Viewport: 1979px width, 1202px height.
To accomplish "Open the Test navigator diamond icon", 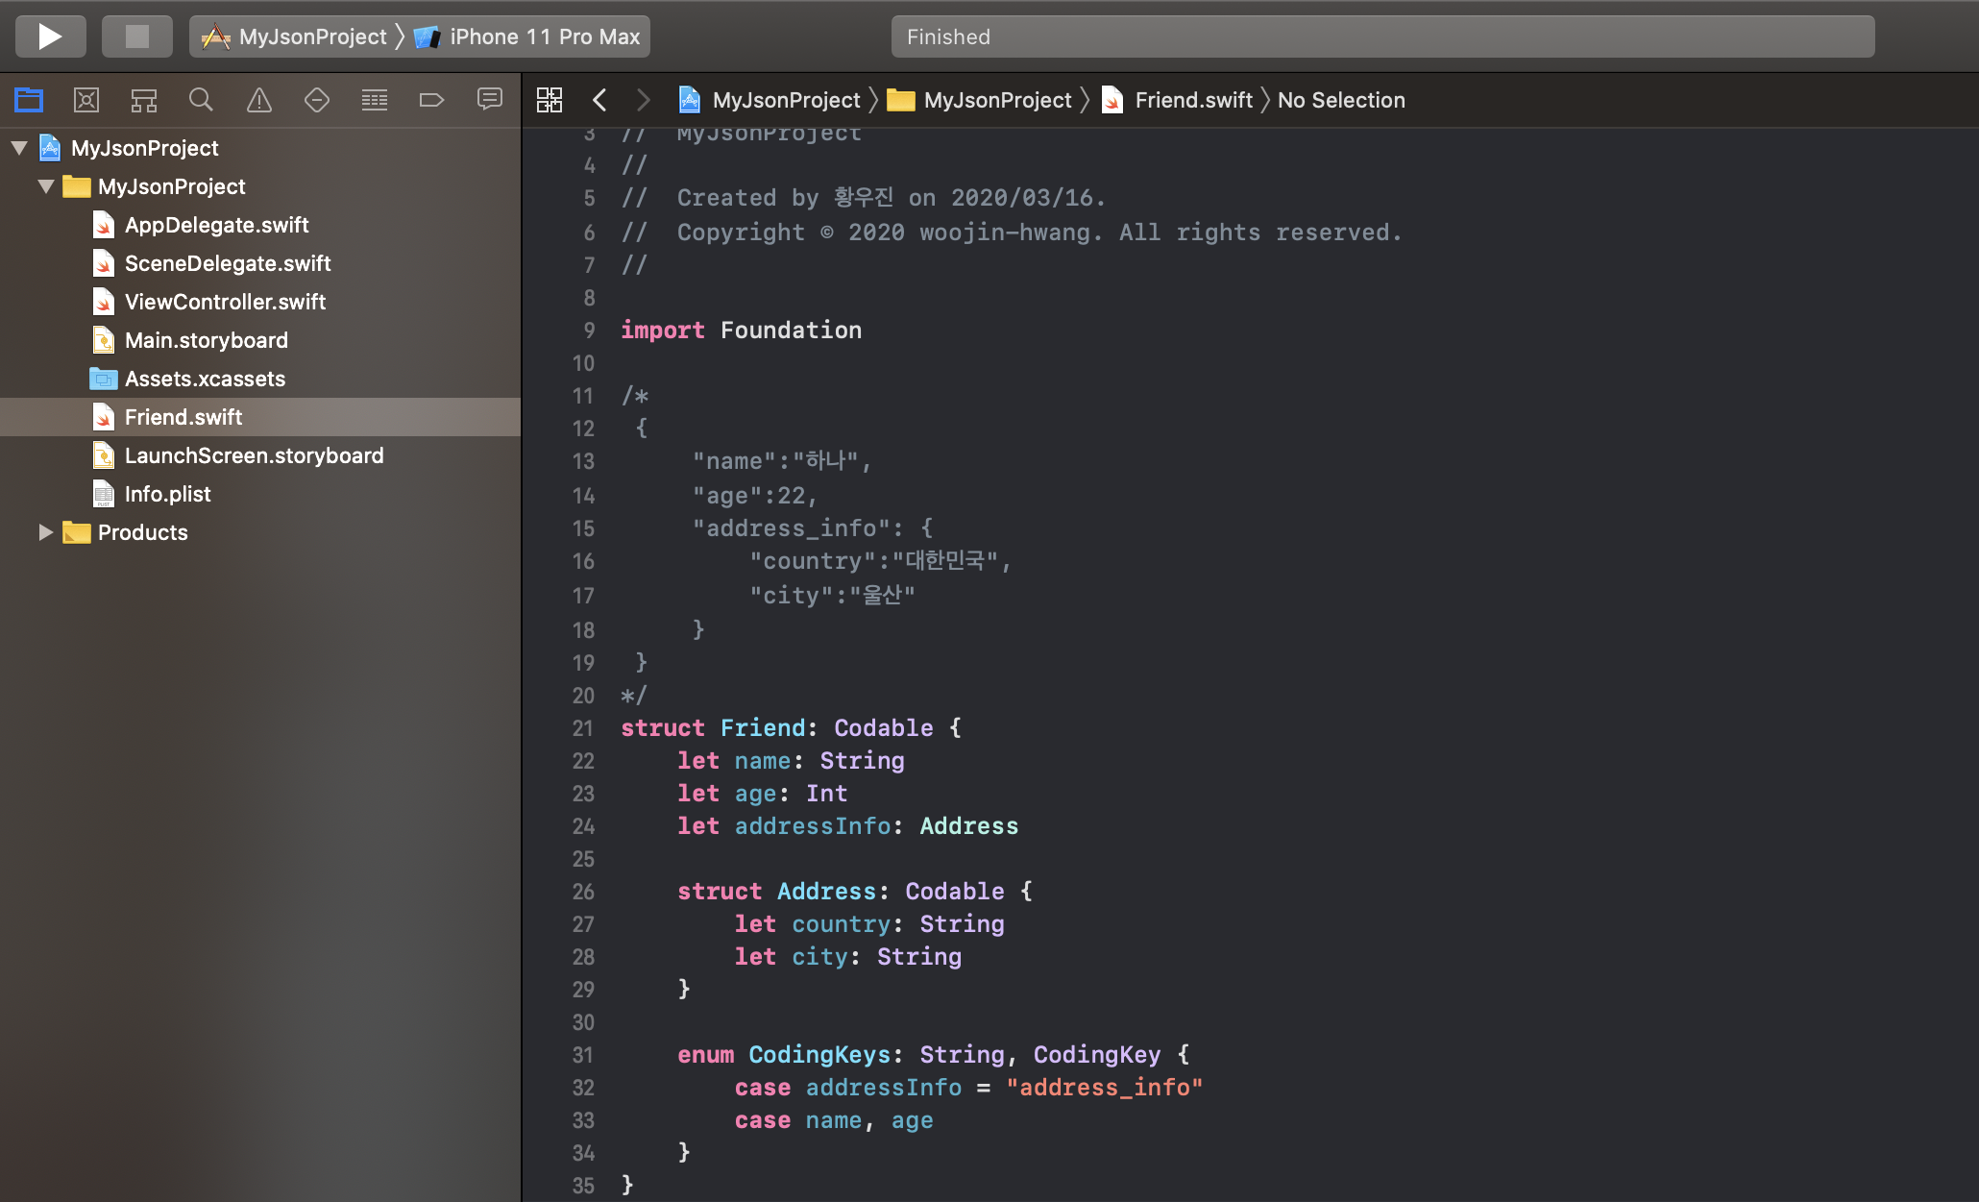I will (x=317, y=99).
